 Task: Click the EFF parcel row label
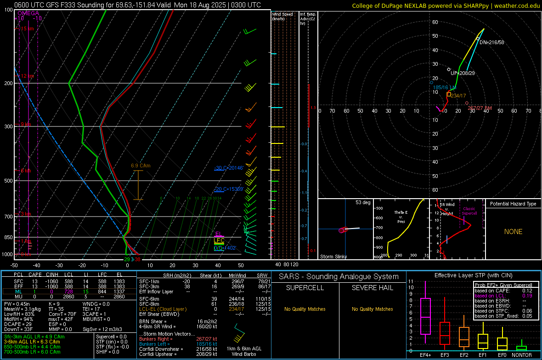click(18, 286)
